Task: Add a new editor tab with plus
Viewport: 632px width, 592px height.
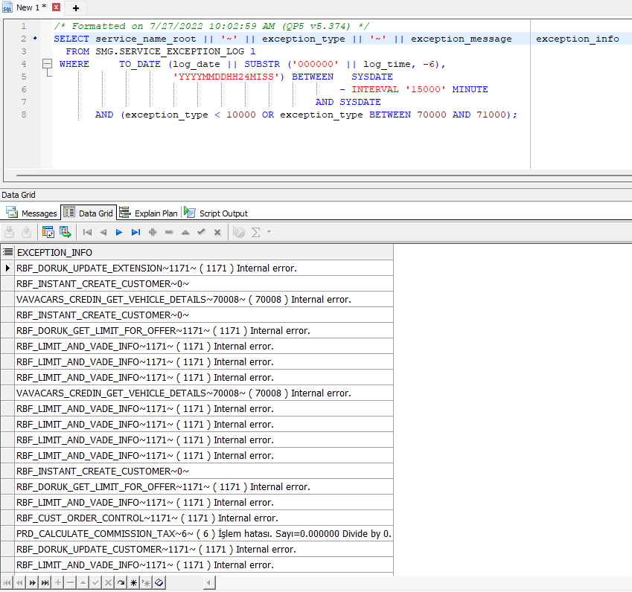Action: pyautogui.click(x=75, y=7)
